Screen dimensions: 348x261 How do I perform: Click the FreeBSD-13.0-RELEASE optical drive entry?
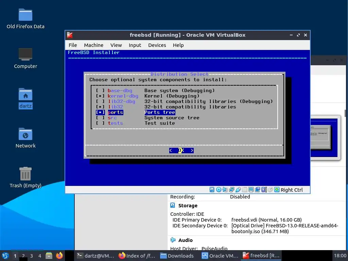pyautogui.click(x=284, y=229)
